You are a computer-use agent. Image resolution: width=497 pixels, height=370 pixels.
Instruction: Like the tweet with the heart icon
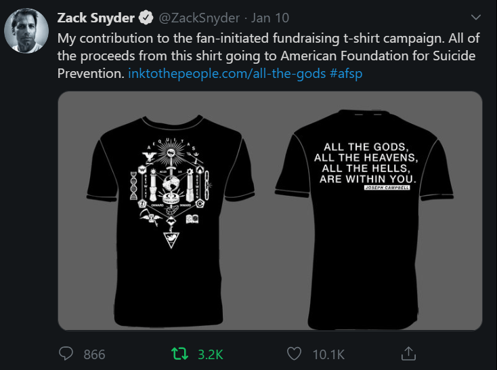pos(294,353)
